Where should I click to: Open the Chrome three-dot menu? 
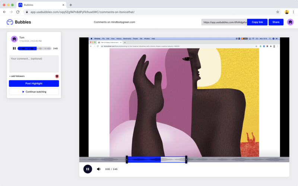[x=294, y=12]
